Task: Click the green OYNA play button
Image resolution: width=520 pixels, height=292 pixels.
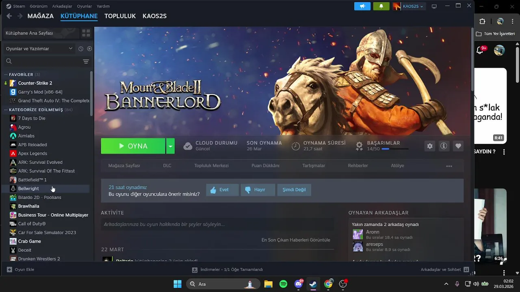Action: click(x=133, y=146)
